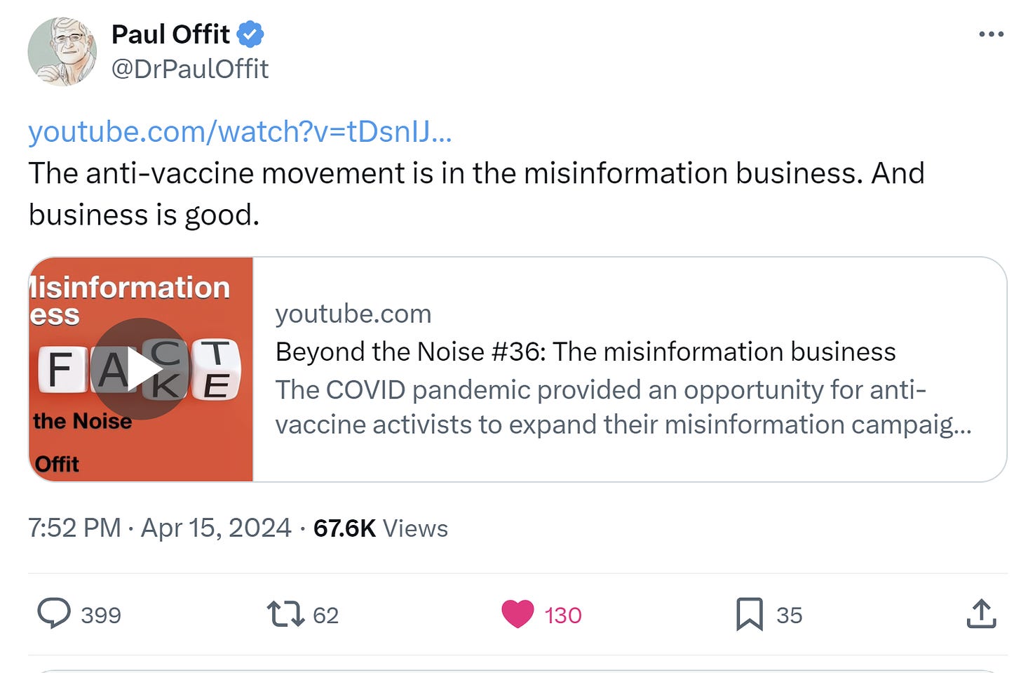The image size is (1021, 673).
Task: Click the 62 reposts count
Action: click(x=325, y=615)
